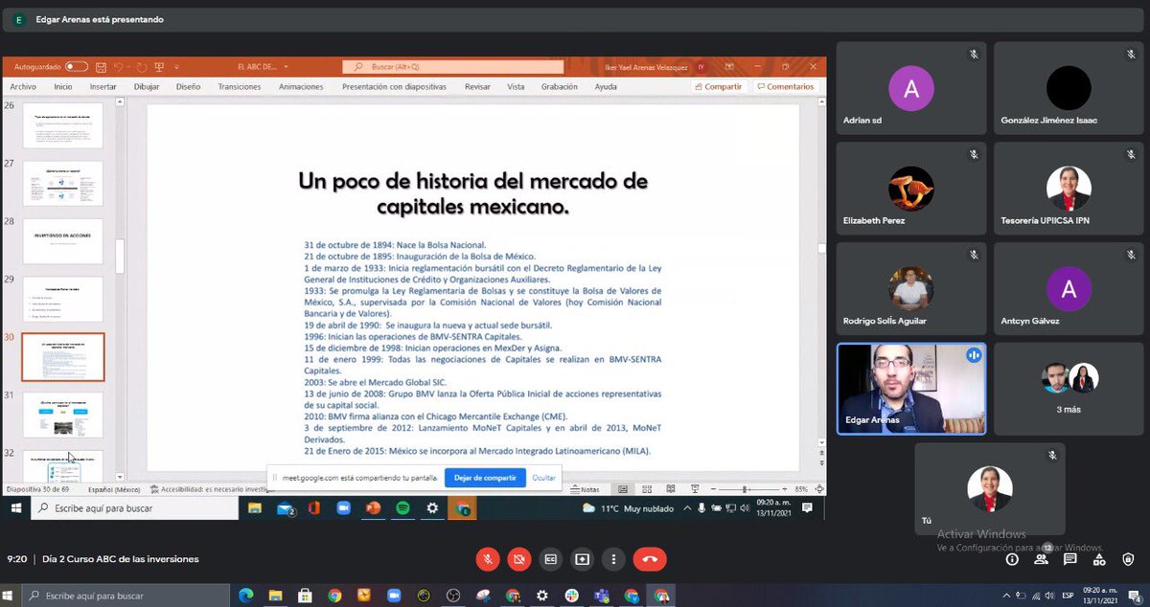Click Undo arrow in PowerPoint title bar
The width and height of the screenshot is (1150, 607).
[x=119, y=67]
